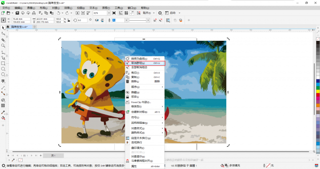Select the Shape edit tool

click(3, 34)
